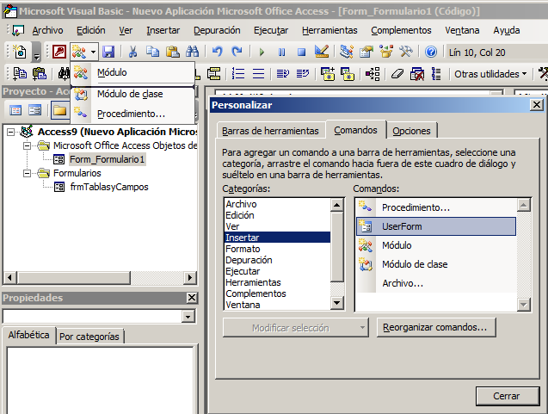
Task: Click the Reorganizar comandos button
Action: [x=436, y=328]
